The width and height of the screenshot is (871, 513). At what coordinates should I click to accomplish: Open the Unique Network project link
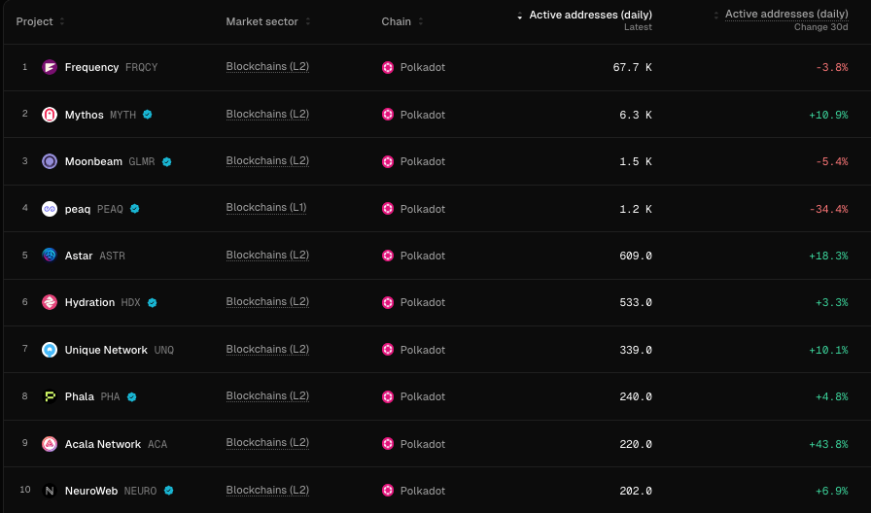tap(106, 350)
